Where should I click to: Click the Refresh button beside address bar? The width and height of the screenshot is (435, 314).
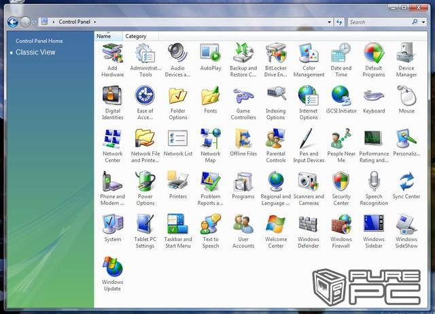[339, 22]
